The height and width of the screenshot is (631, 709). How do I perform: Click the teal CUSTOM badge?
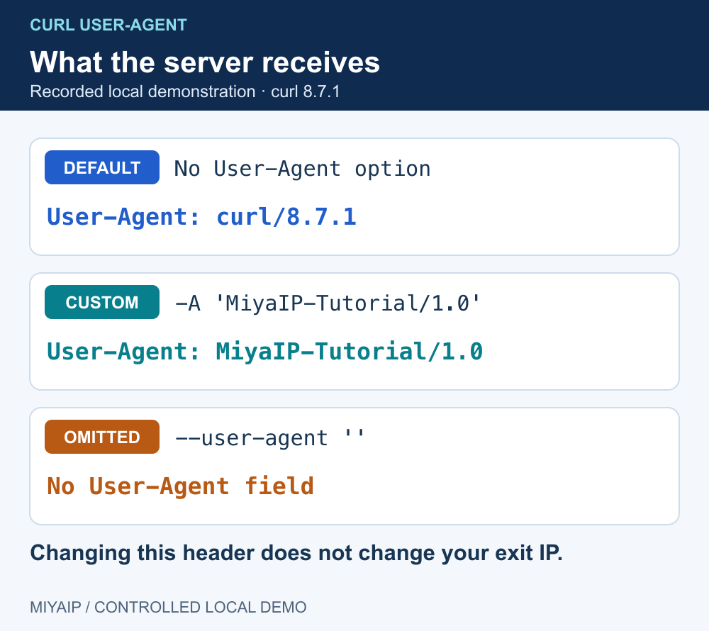(x=101, y=302)
